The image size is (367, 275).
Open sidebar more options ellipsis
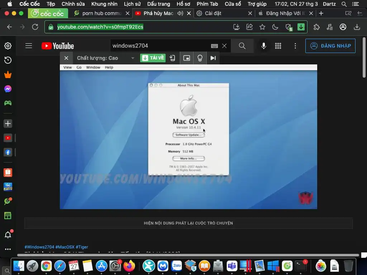8,249
